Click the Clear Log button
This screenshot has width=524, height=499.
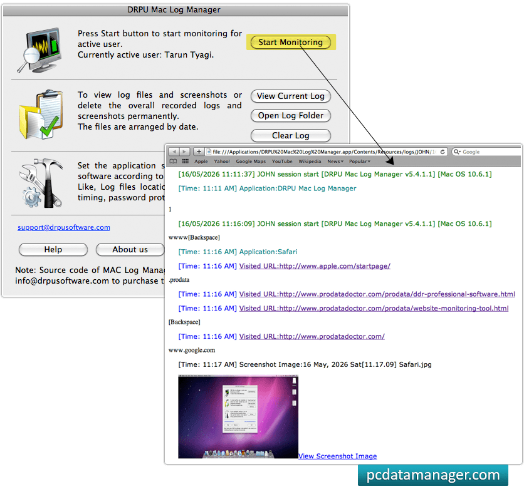(290, 135)
